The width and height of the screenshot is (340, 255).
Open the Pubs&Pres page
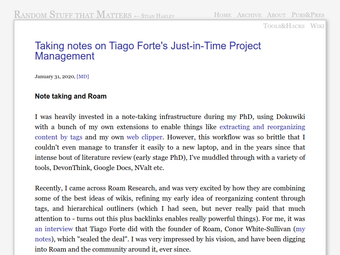pyautogui.click(x=307, y=14)
